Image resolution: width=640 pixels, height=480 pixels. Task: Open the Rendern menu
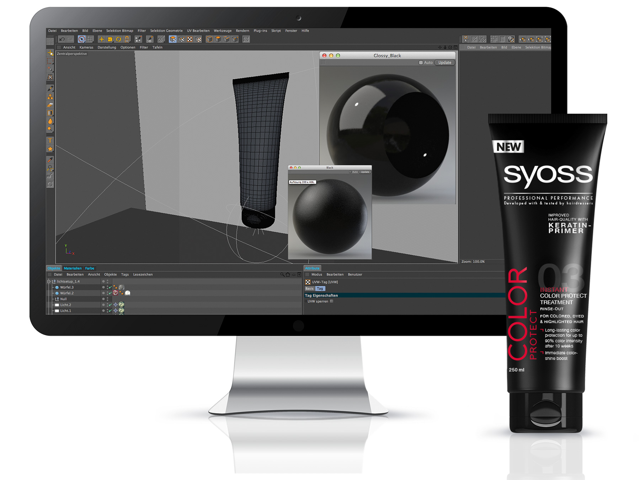tap(242, 31)
